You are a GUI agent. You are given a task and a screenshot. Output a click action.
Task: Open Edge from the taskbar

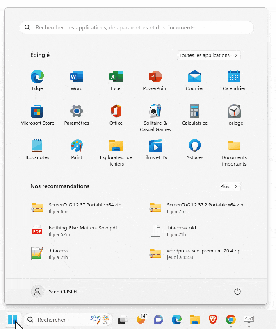pyautogui.click(x=176, y=320)
